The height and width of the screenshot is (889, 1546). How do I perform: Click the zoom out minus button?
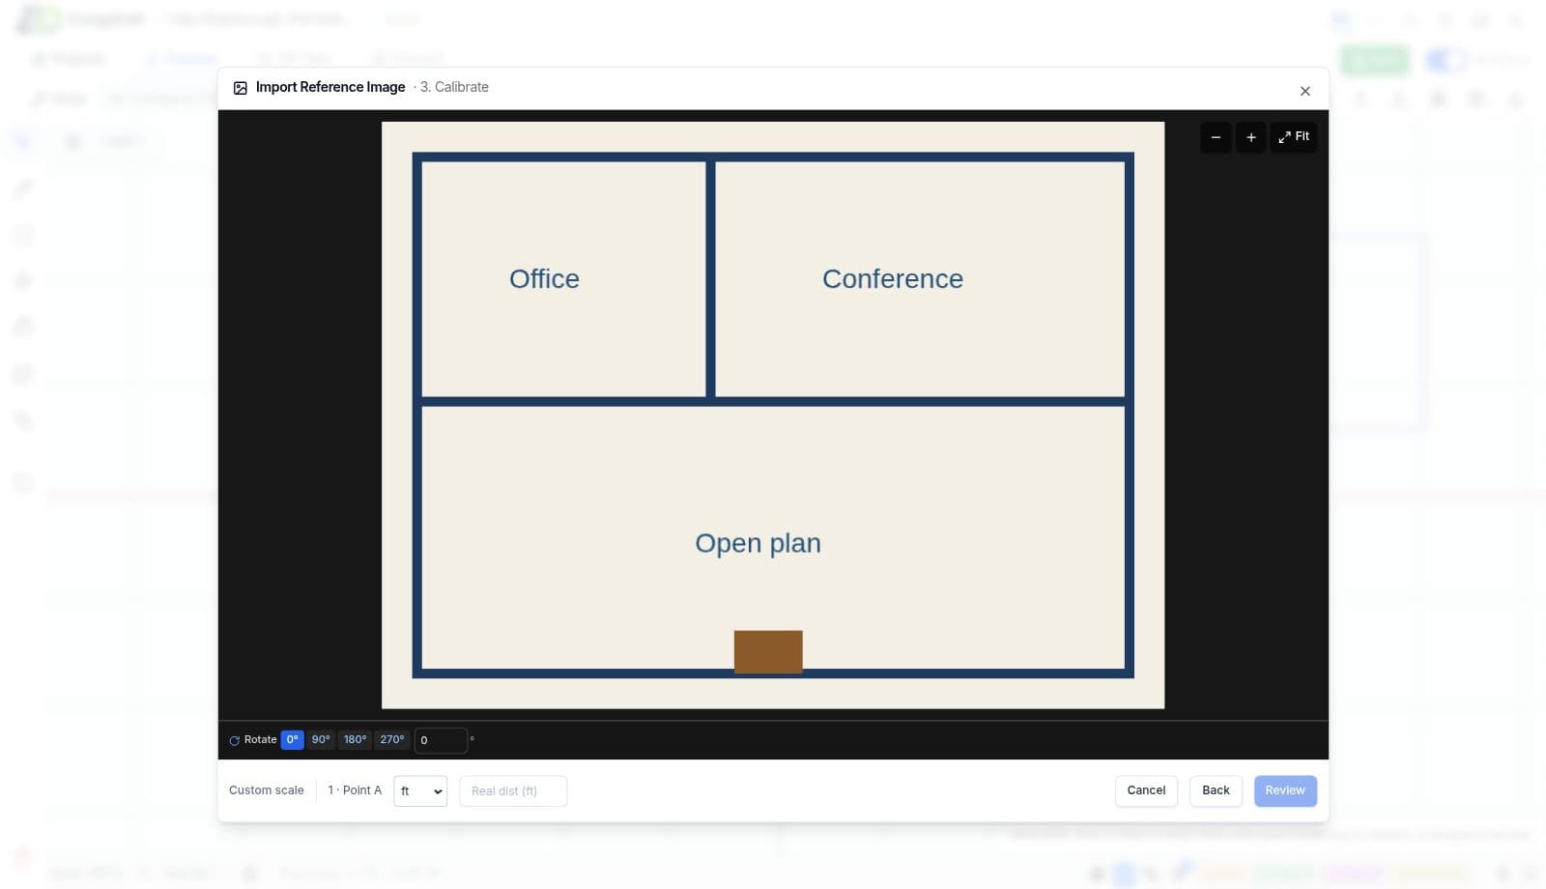click(1216, 137)
